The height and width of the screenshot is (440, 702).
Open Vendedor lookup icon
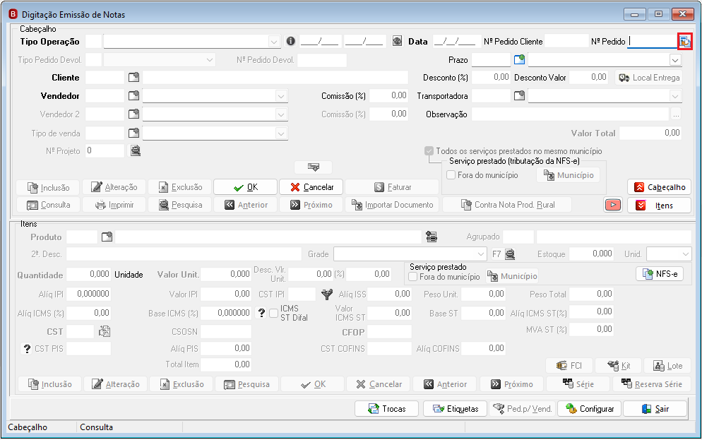(x=134, y=95)
